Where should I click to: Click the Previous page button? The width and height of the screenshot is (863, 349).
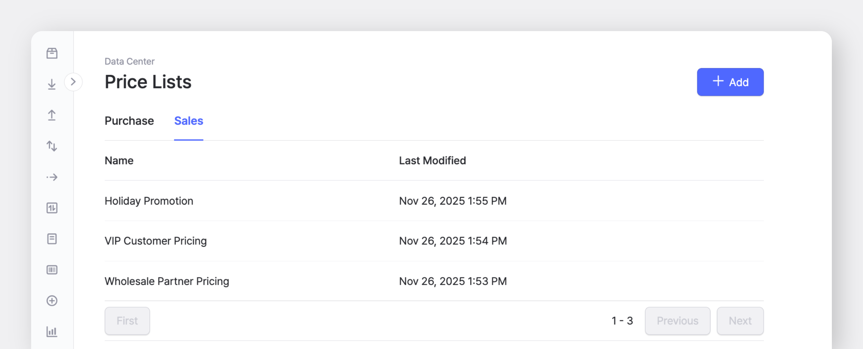click(x=677, y=321)
